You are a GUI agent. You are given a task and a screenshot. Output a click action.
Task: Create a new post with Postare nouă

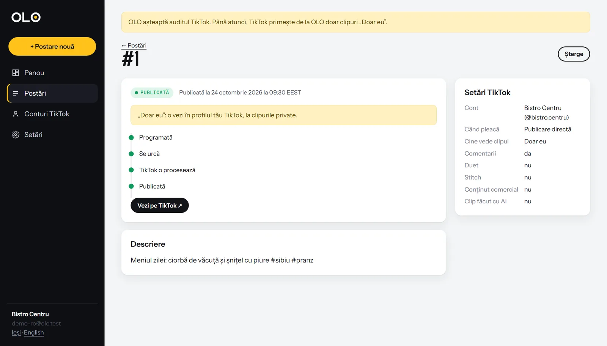52,46
